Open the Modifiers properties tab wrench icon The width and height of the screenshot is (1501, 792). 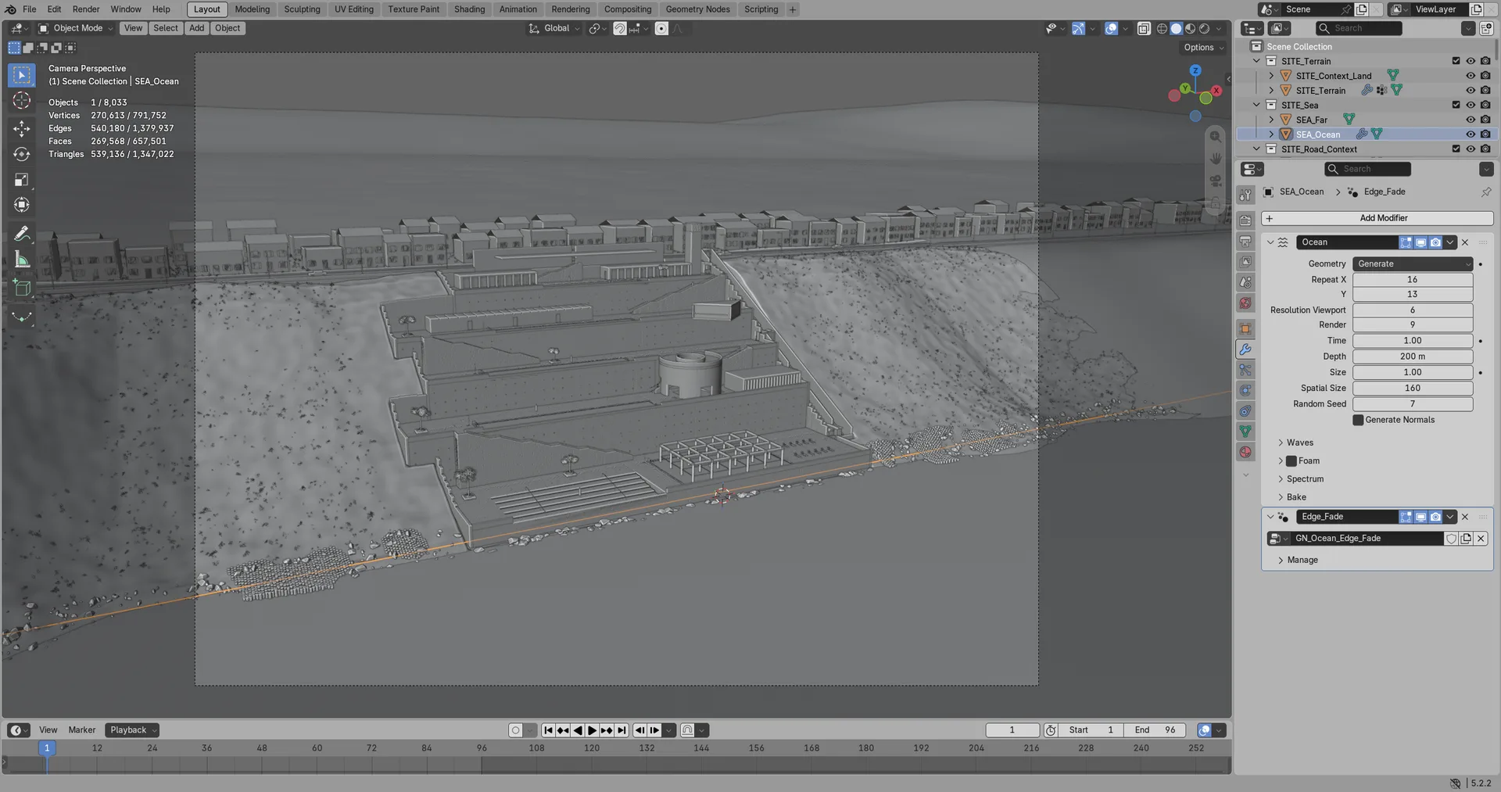(1245, 349)
